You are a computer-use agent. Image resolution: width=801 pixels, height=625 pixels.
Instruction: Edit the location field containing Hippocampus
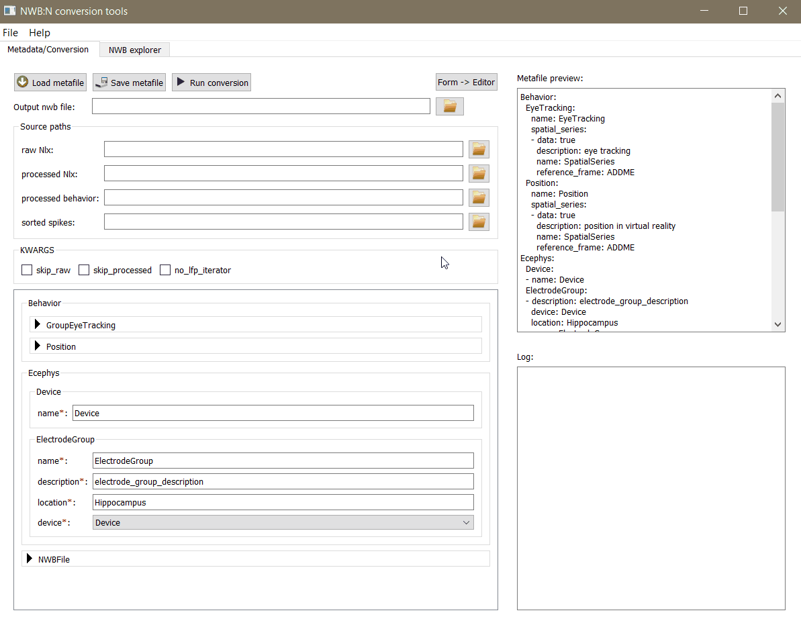[x=283, y=502]
